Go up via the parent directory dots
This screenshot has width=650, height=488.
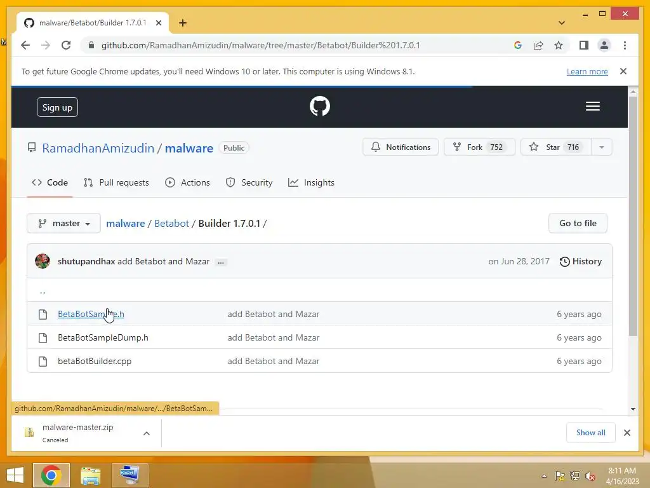tap(43, 291)
